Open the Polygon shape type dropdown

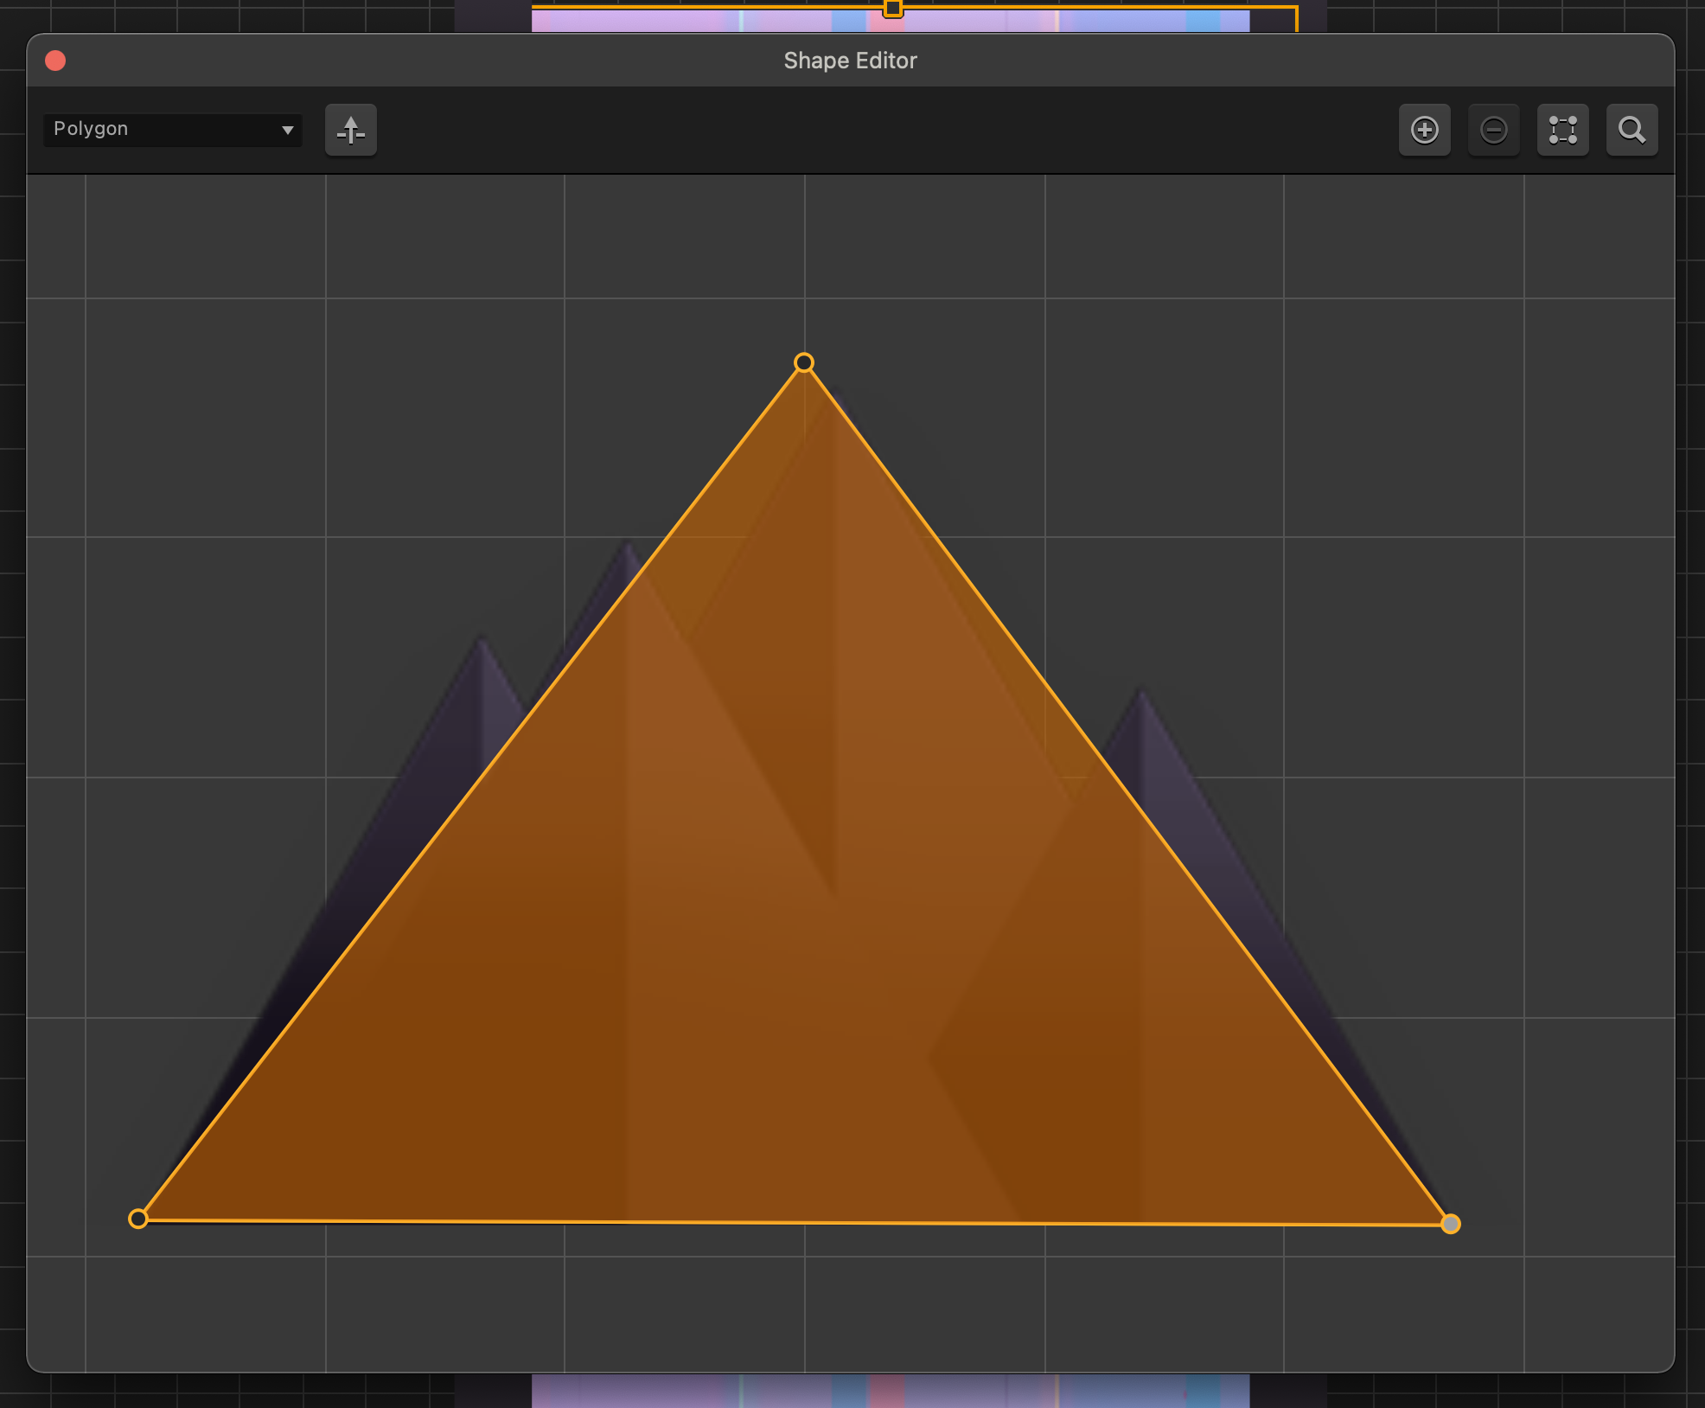(x=173, y=130)
